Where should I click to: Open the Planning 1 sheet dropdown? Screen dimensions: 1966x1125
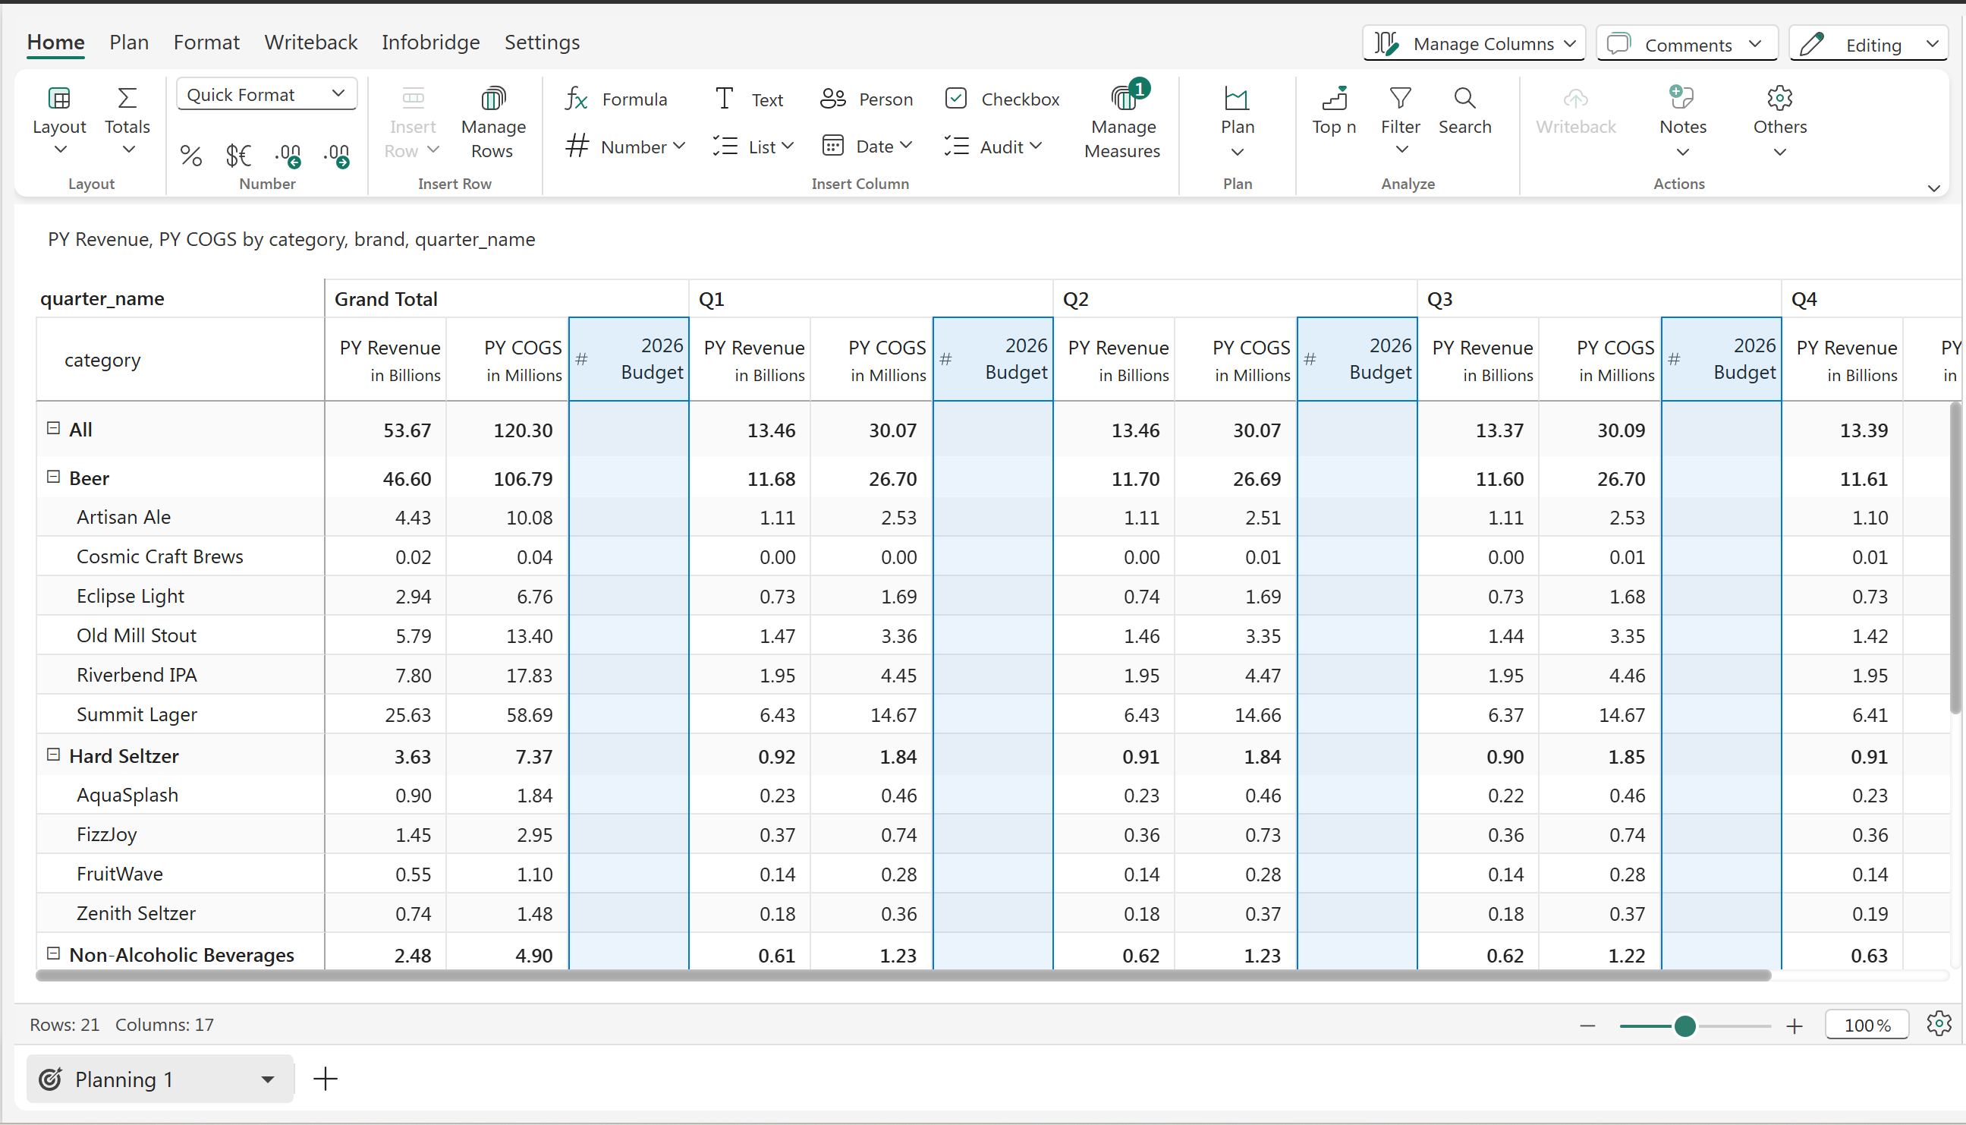click(x=267, y=1079)
